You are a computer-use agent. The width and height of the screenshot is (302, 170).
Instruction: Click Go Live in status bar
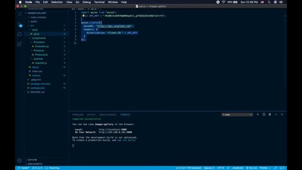point(252,168)
